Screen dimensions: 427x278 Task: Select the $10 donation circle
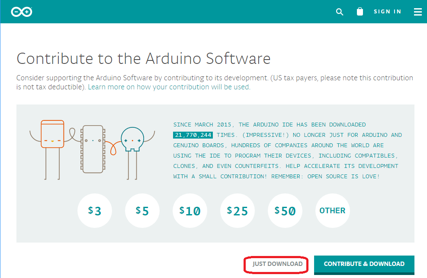(190, 211)
